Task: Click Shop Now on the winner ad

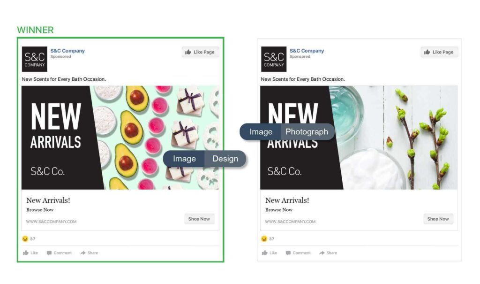Action: (x=199, y=219)
